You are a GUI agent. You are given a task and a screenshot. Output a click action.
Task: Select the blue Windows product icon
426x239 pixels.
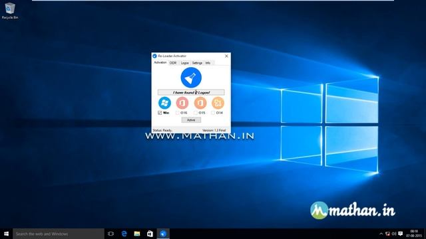point(164,103)
